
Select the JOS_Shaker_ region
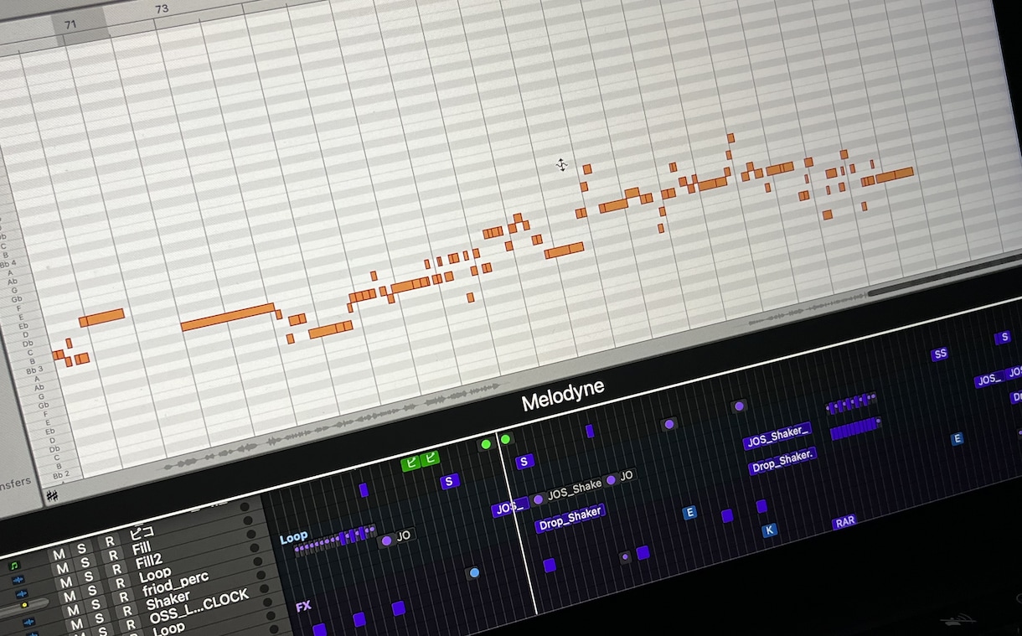[777, 436]
